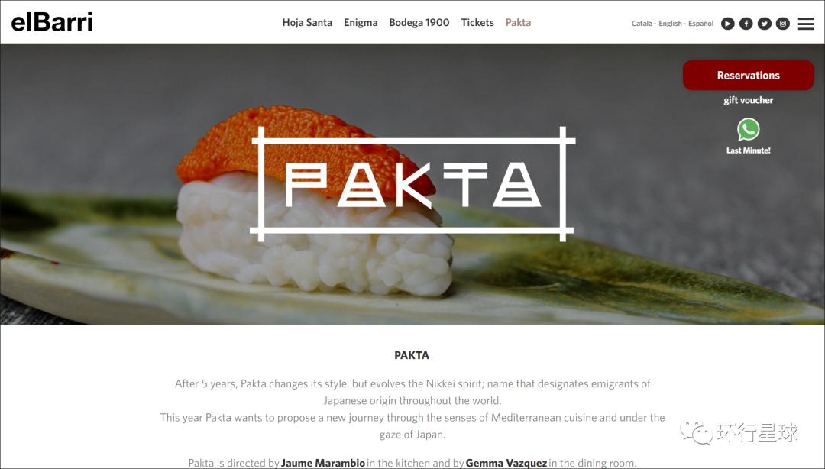Click the large PAKTA logo on hero image

(412, 184)
